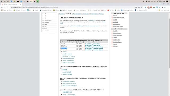Image resolution: width=170 pixels, height=96 pixels.
Task: Open the extensions puzzle icon
Action: 162,7
